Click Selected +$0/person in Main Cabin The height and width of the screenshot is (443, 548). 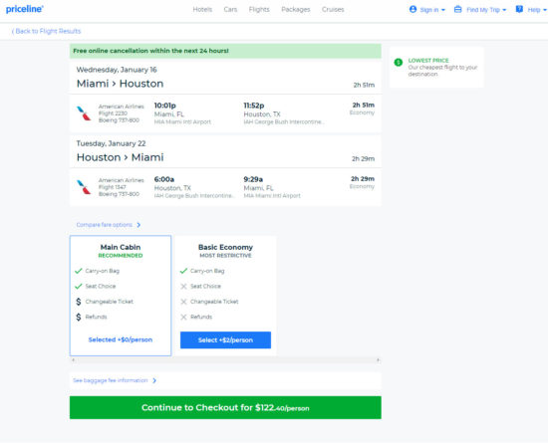point(121,339)
